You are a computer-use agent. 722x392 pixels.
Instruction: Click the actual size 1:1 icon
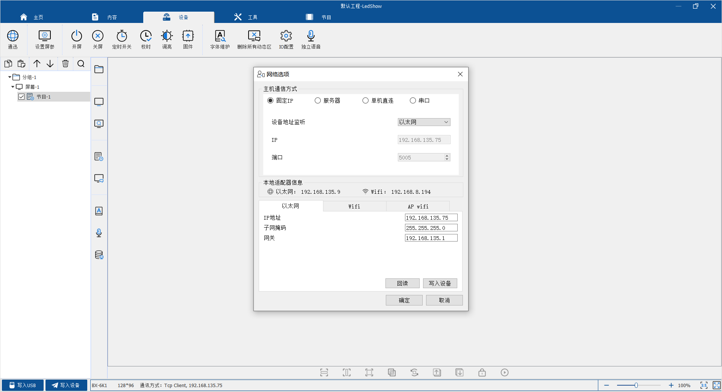704,385
